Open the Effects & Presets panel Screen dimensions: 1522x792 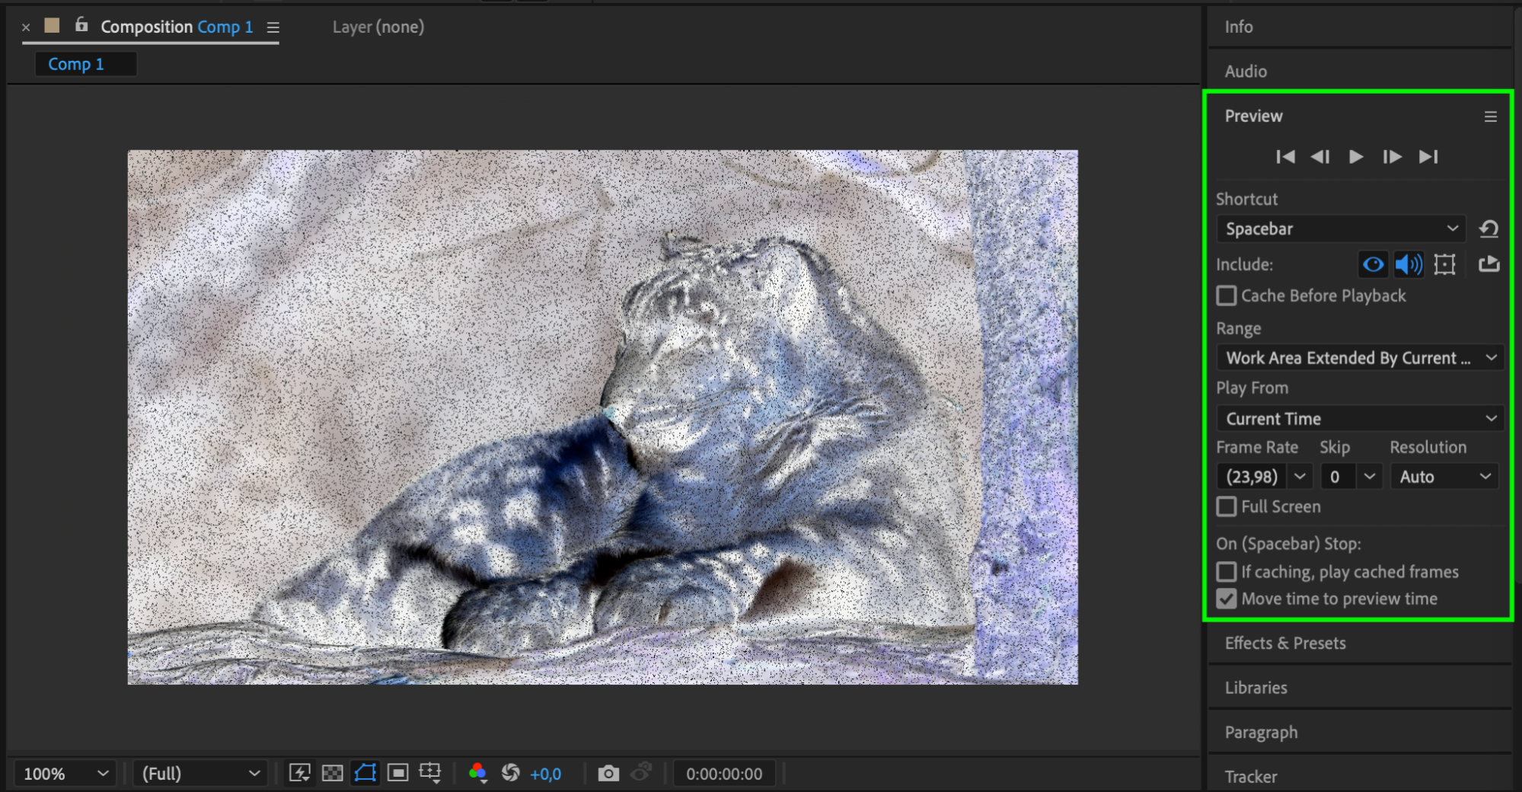click(1285, 643)
